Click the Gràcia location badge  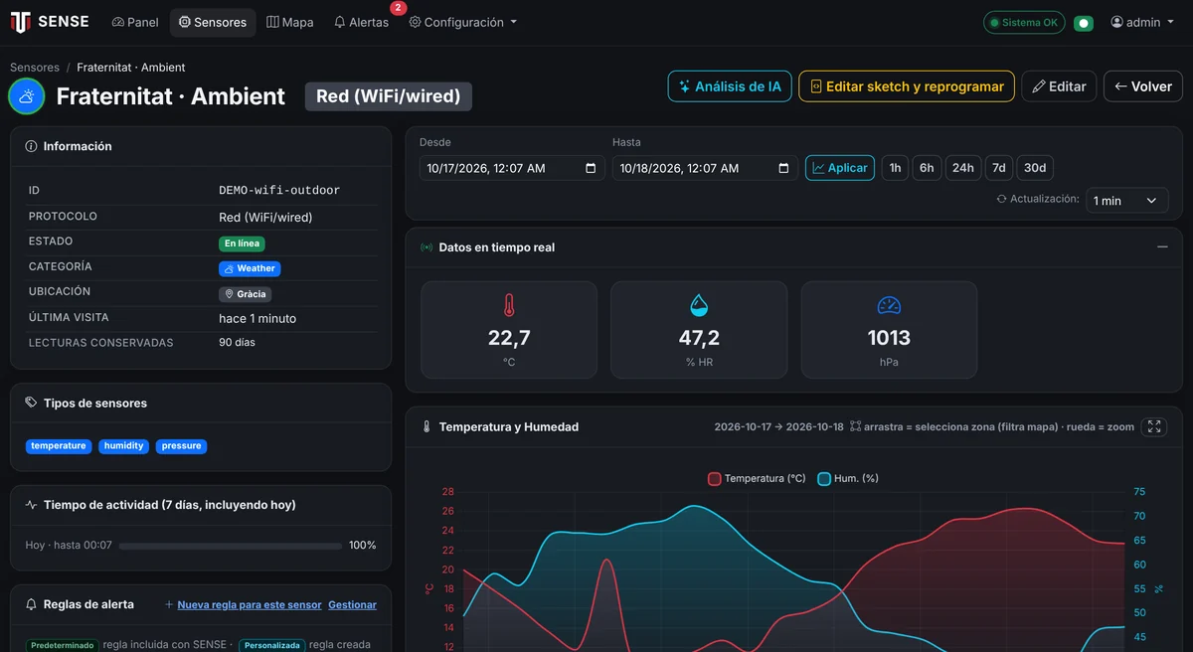[245, 294]
